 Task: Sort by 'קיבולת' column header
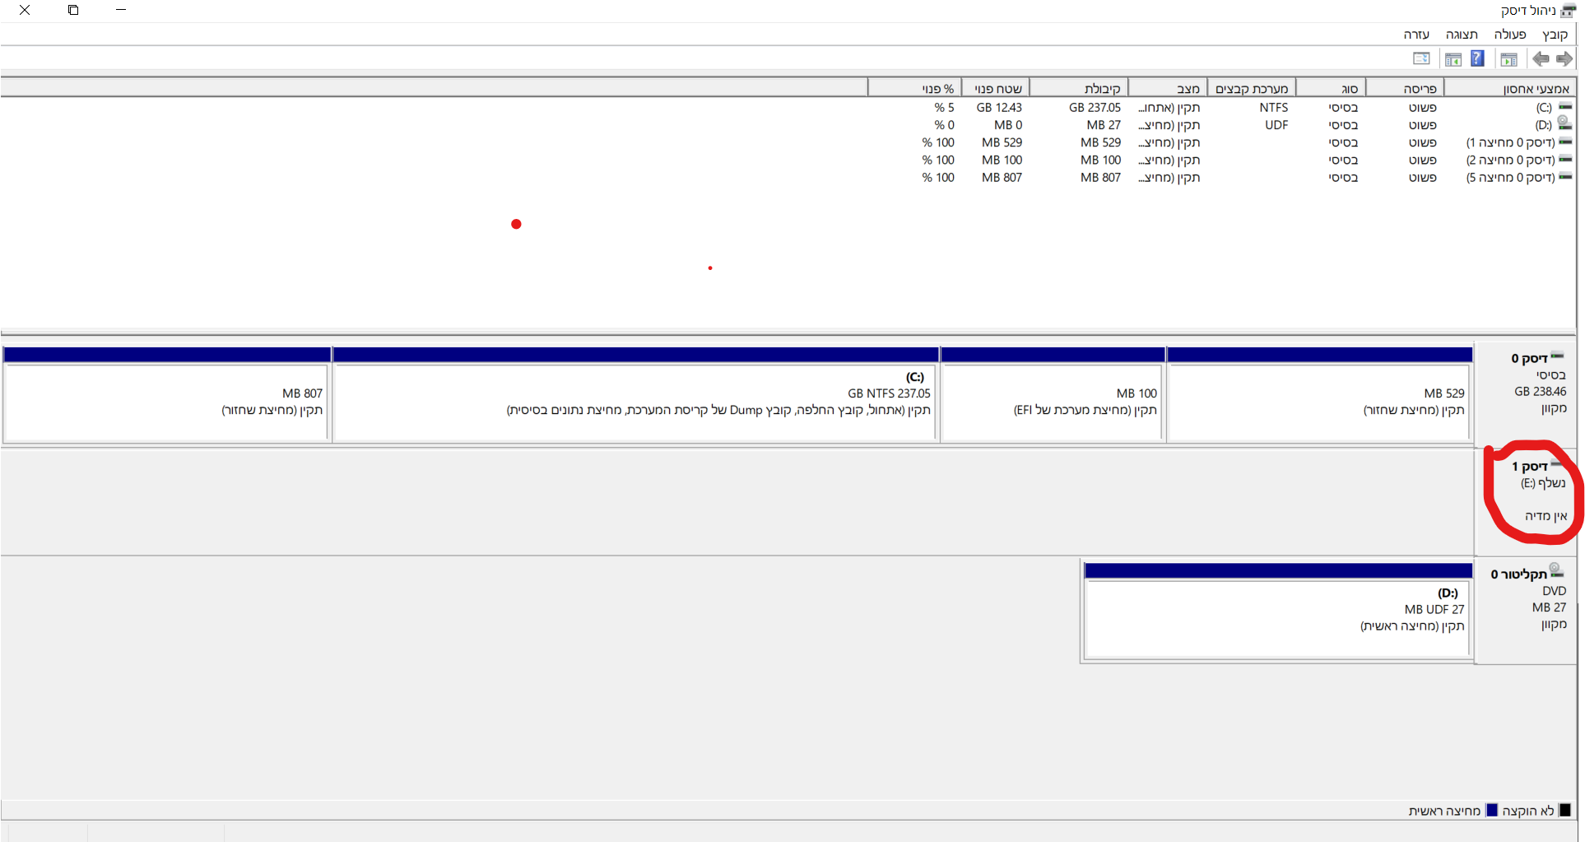[x=1079, y=88]
